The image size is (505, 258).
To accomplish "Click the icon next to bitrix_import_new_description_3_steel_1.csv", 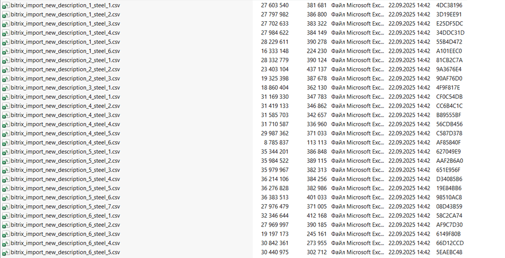I will pos(6,88).
